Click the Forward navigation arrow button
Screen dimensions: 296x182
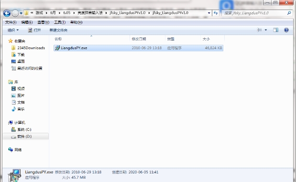coord(15,13)
